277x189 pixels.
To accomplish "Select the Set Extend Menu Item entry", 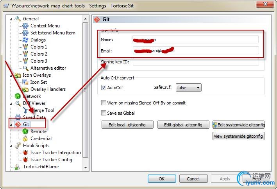I will click(53, 33).
